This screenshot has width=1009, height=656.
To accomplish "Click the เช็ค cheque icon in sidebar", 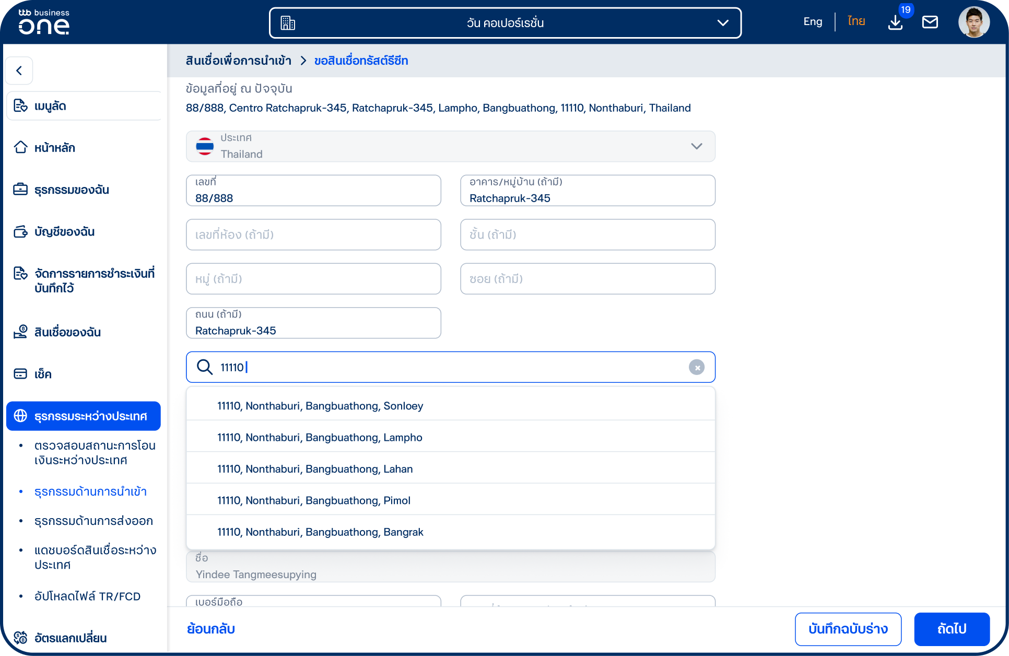I will point(20,374).
